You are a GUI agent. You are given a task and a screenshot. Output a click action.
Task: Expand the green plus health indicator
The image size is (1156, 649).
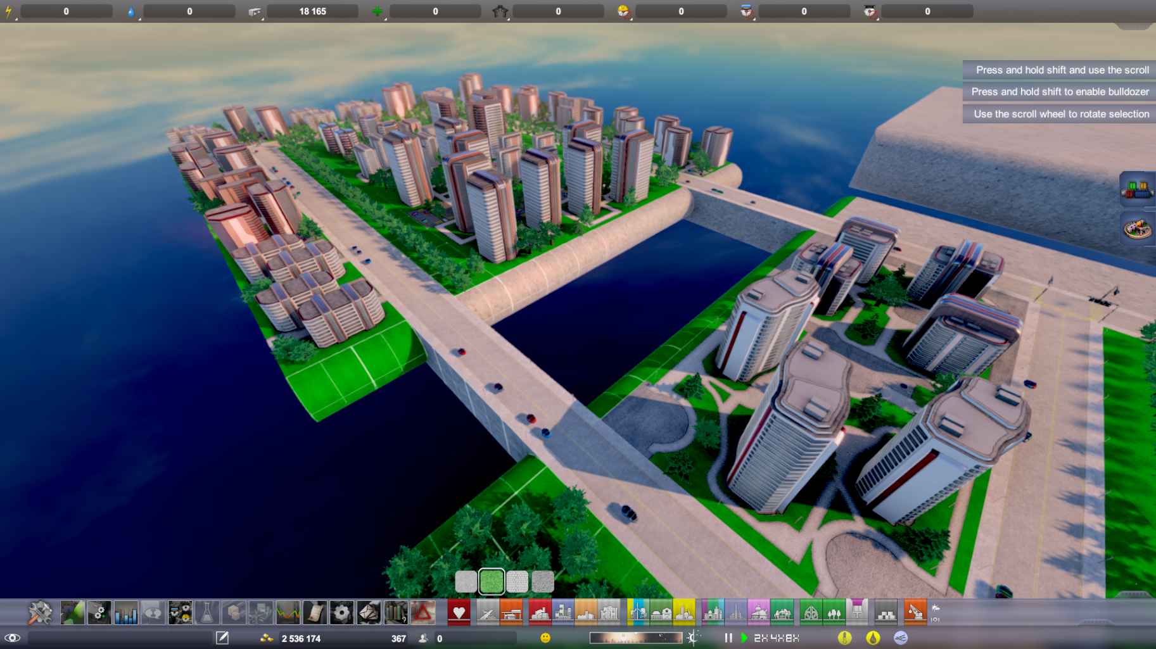(x=378, y=11)
